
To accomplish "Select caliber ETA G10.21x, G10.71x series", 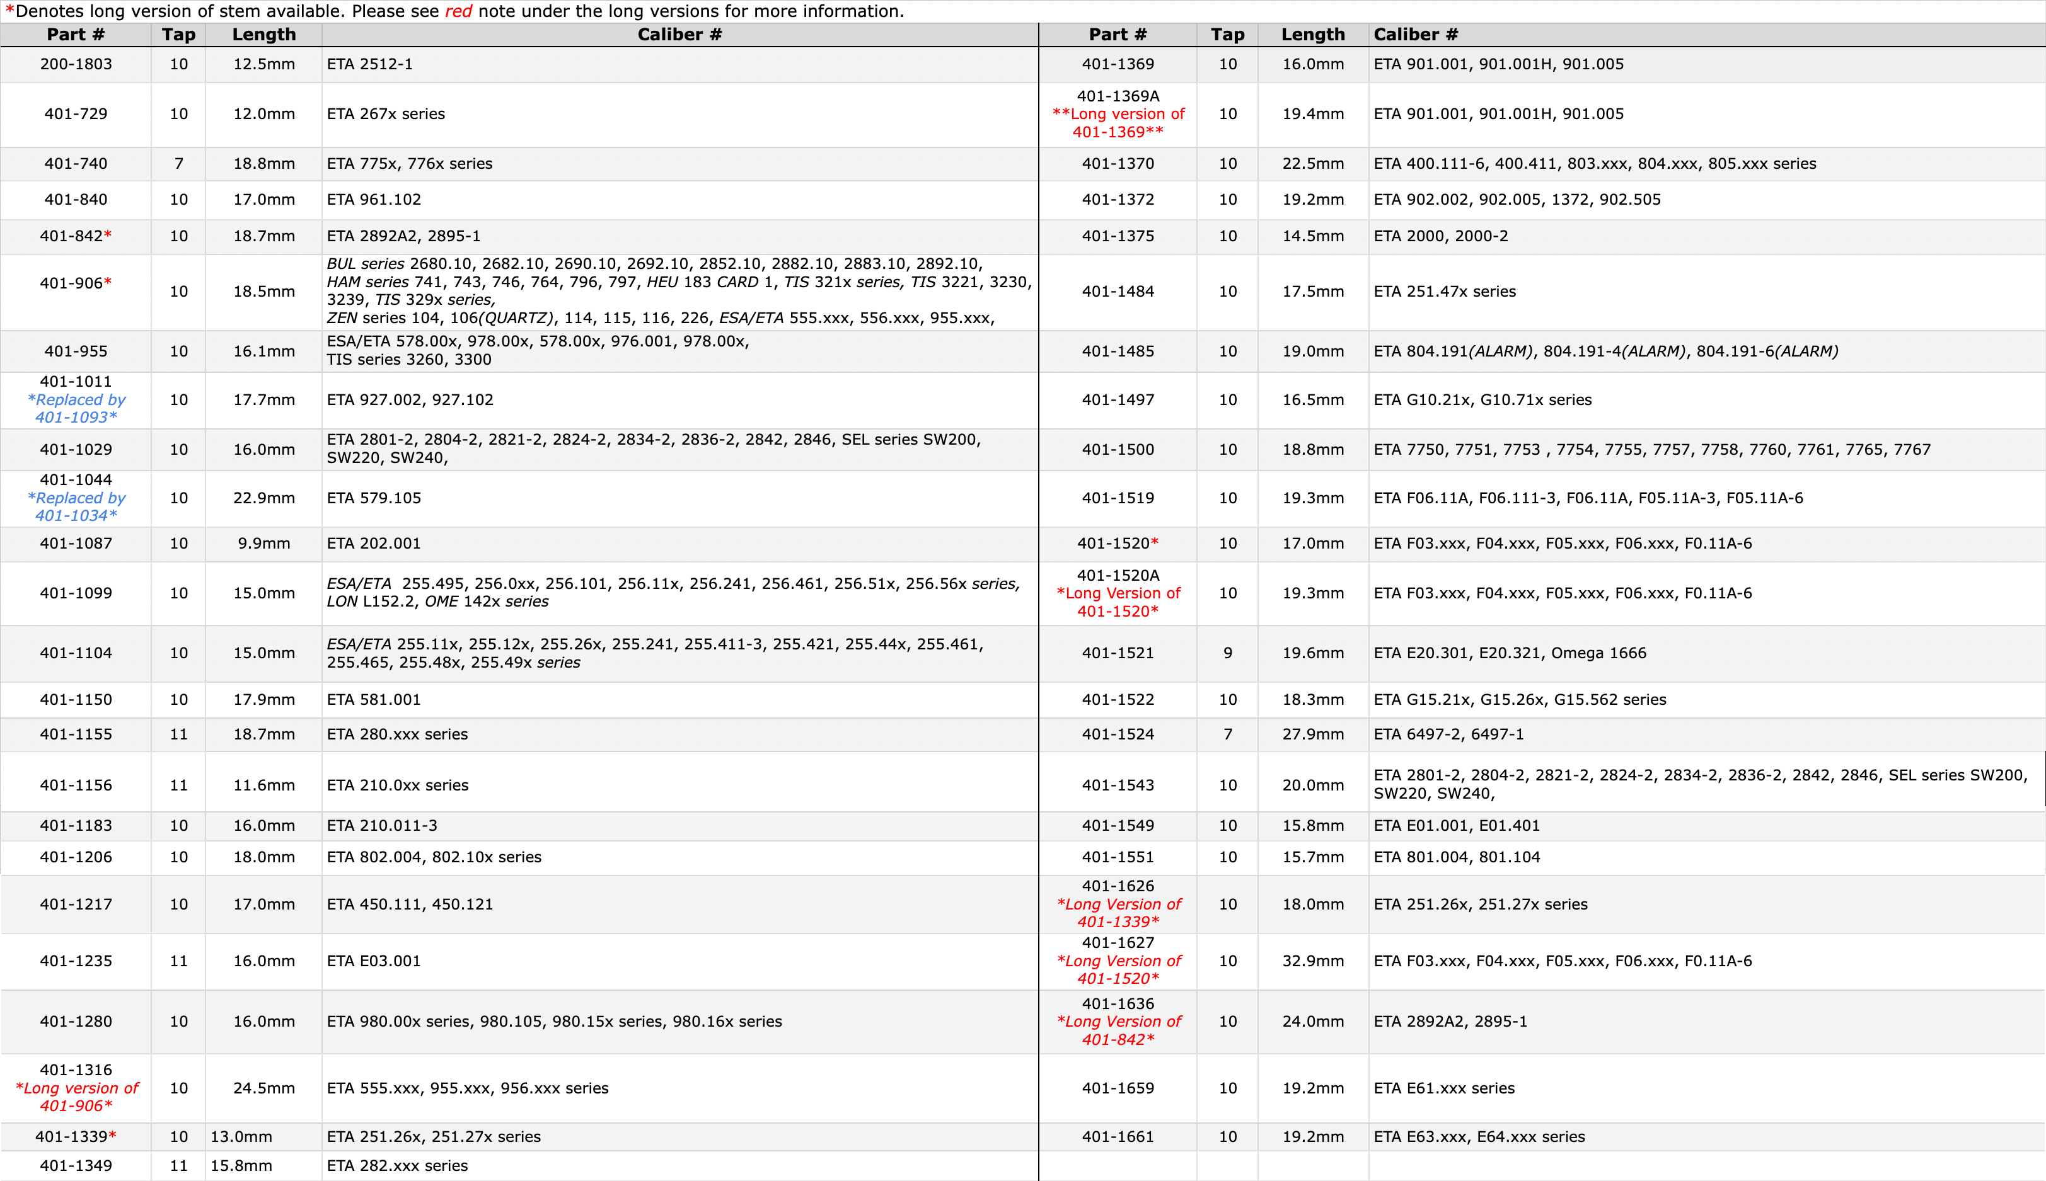I will tap(1482, 400).
